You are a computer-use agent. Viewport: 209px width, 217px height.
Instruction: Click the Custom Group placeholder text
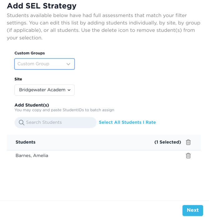coord(33,64)
